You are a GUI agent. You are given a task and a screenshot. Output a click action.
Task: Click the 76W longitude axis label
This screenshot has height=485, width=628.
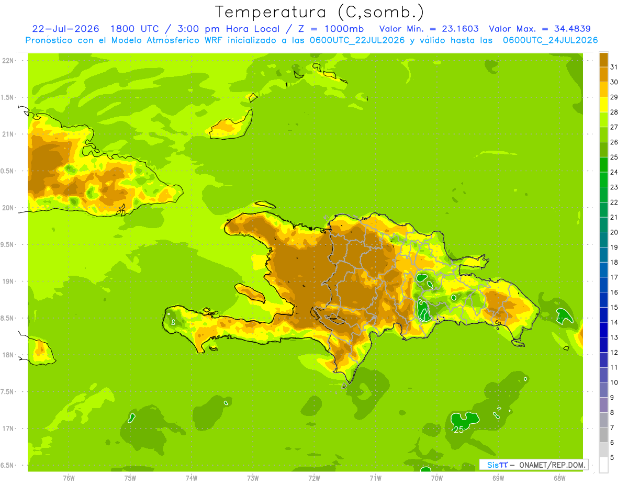point(69,478)
